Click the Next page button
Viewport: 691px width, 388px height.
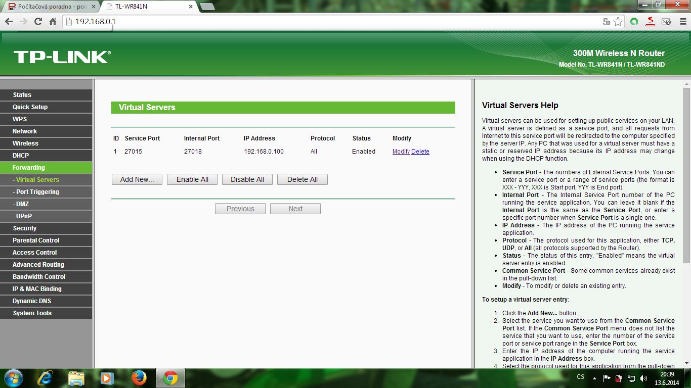click(295, 209)
